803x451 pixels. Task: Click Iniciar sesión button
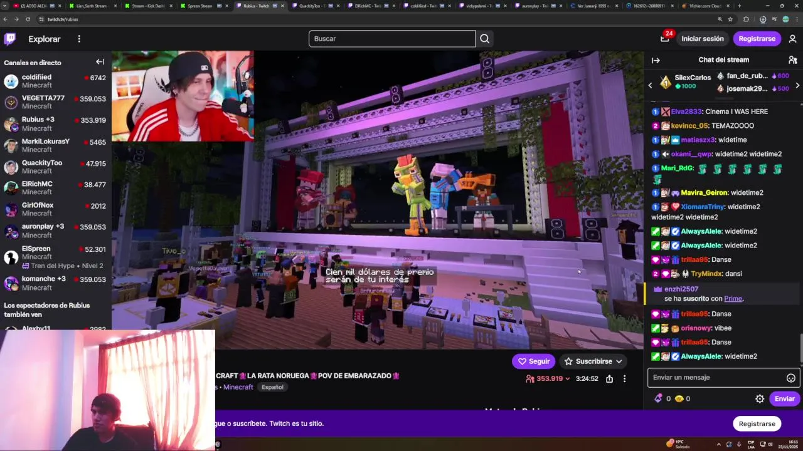click(703, 39)
